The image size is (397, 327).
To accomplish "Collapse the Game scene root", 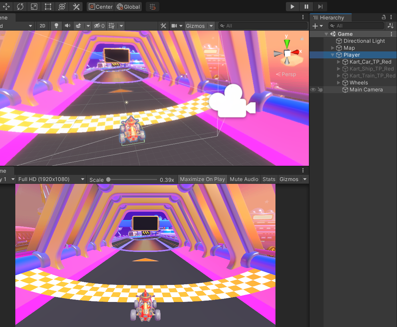I will 326,34.
